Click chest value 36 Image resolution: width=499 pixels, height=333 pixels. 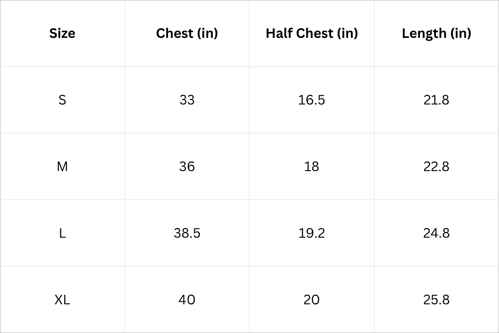point(187,166)
